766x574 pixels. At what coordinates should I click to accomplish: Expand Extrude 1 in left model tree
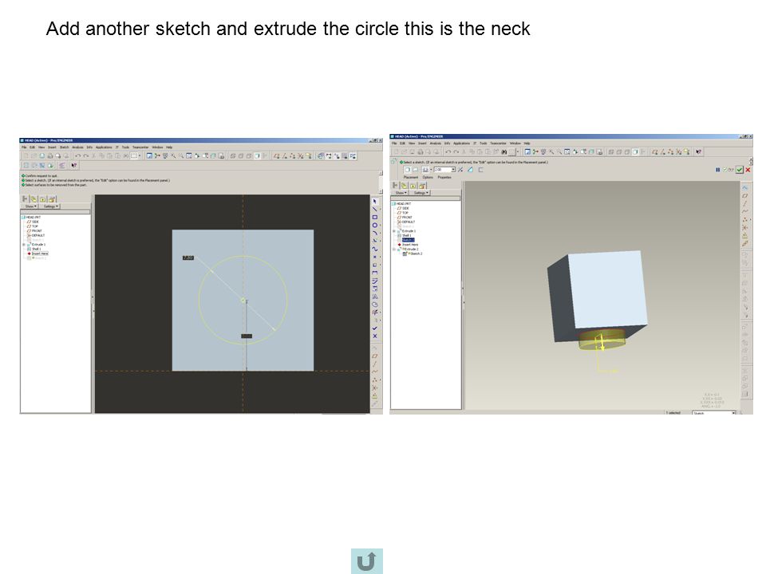tap(24, 245)
